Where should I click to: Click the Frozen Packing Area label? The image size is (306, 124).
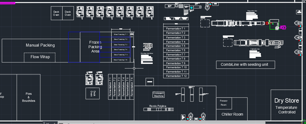coord(95,47)
